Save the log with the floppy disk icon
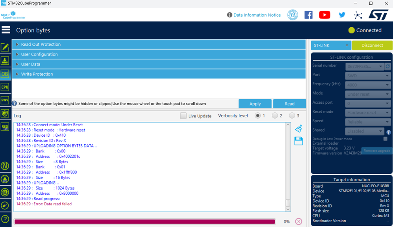The height and width of the screenshot is (227, 393). (298, 141)
